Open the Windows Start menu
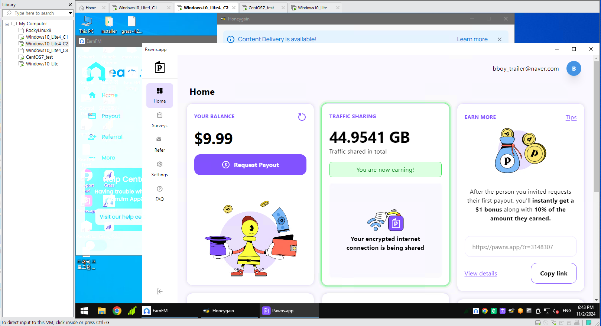This screenshot has width=601, height=326. pyautogui.click(x=84, y=311)
